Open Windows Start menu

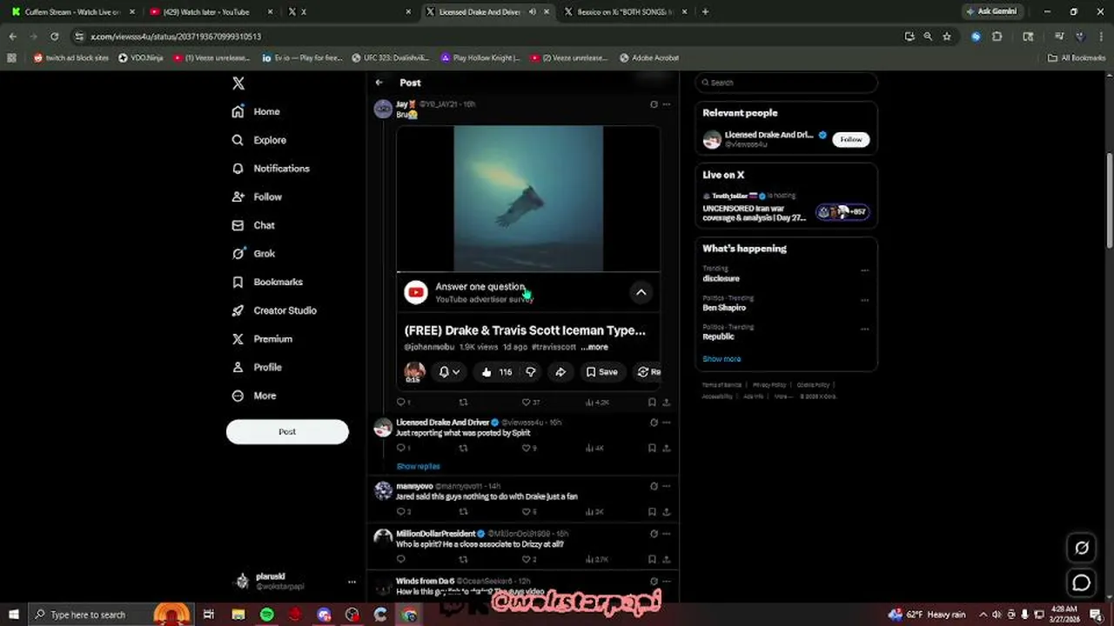click(x=14, y=615)
